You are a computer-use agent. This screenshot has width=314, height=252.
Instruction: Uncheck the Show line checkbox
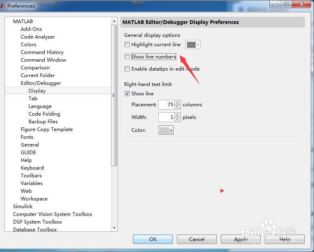point(127,93)
